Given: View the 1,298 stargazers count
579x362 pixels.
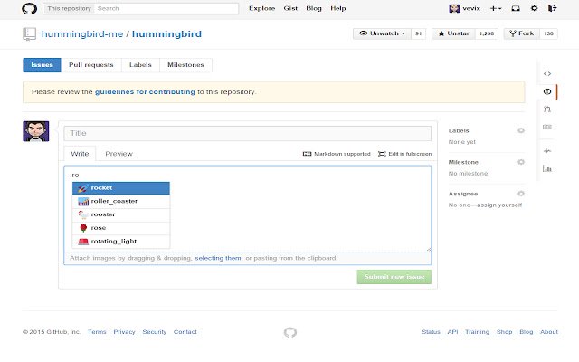Looking at the screenshot, I should point(487,33).
